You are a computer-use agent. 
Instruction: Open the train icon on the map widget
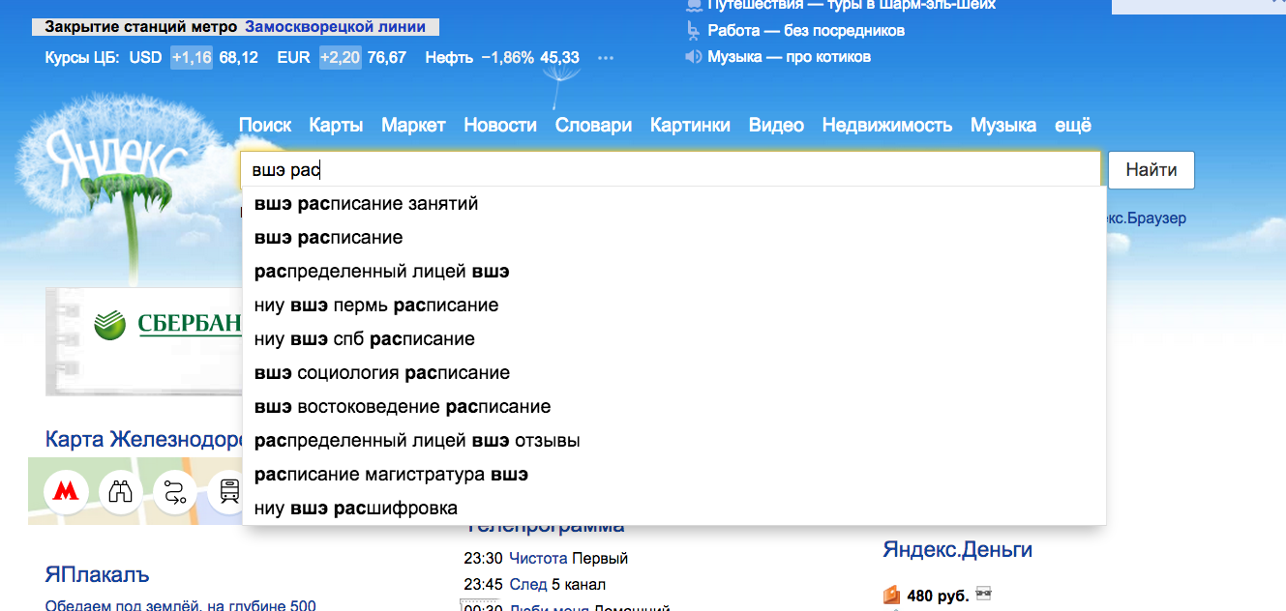[229, 493]
